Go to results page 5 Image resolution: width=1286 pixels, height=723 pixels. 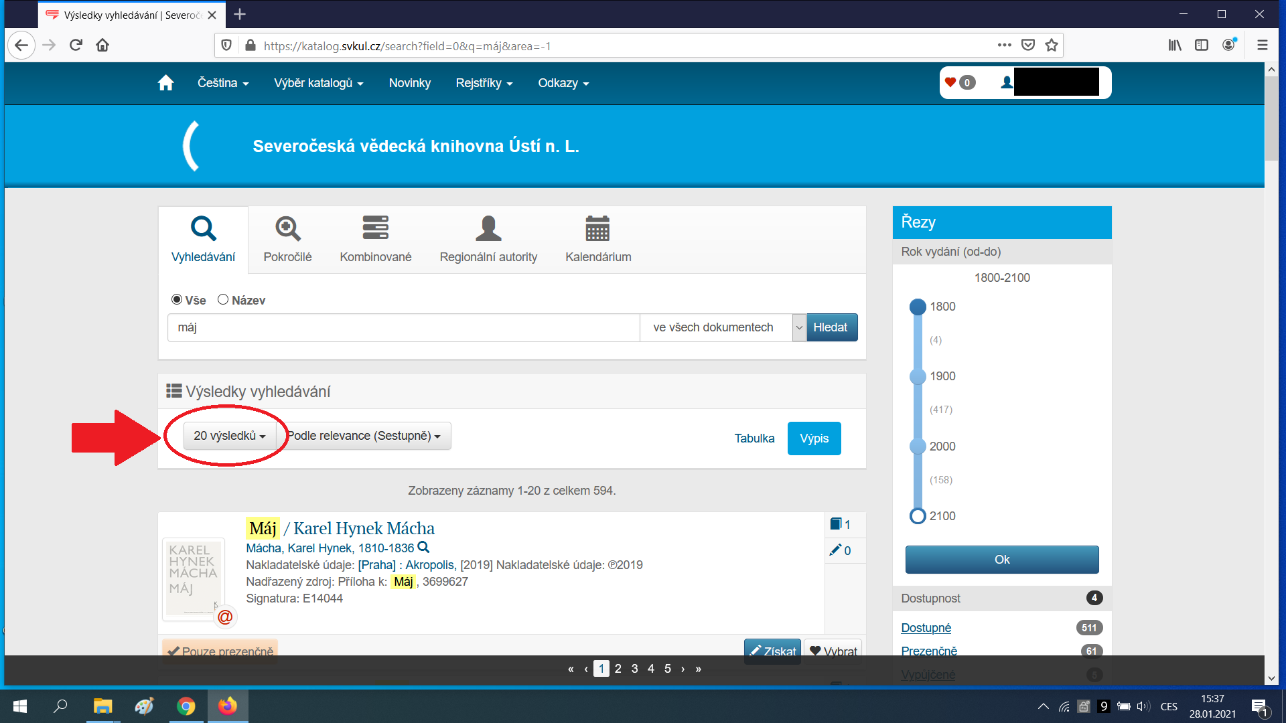pyautogui.click(x=667, y=669)
